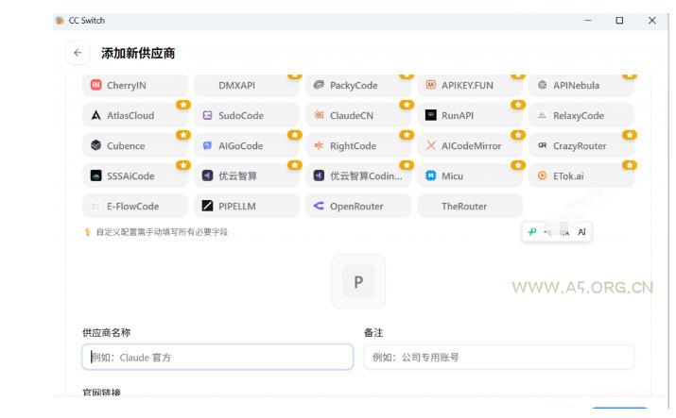Pick the AIGoCode provider preset

[247, 146]
